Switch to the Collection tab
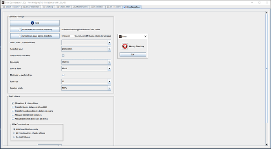The height and width of the screenshot is (149, 271). (x=97, y=7)
